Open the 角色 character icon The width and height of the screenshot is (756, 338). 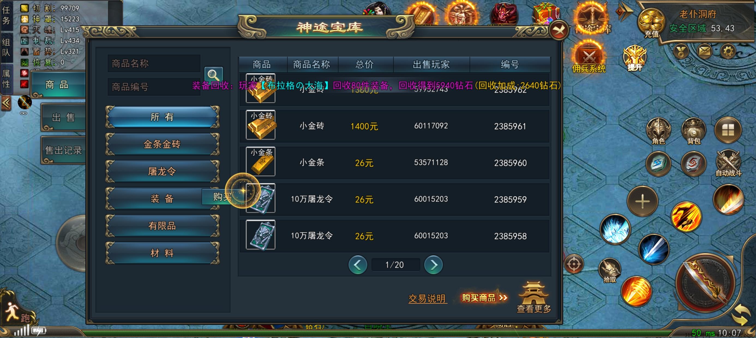tap(658, 131)
